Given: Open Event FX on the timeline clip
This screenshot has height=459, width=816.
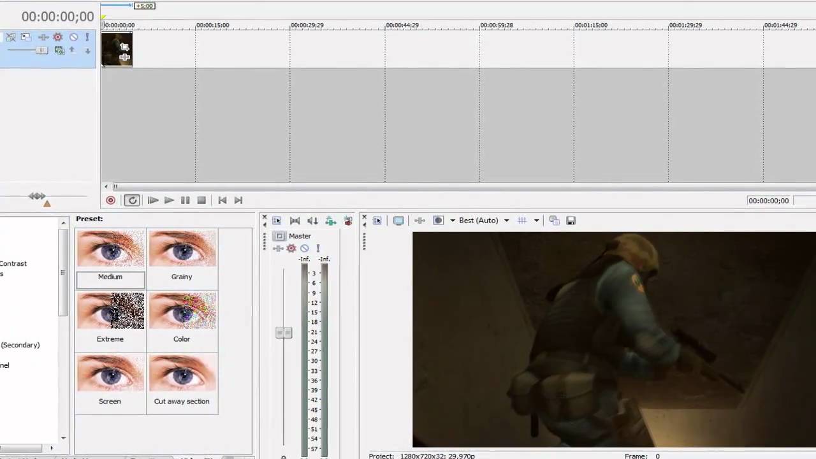Looking at the screenshot, I should (125, 58).
